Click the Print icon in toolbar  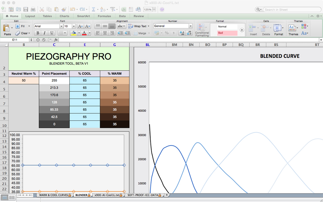point(34,10)
